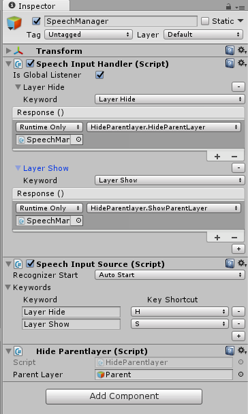Open the Speech Input Source gear menu
Image resolution: width=248 pixels, height=414 pixels.
[x=242, y=264]
